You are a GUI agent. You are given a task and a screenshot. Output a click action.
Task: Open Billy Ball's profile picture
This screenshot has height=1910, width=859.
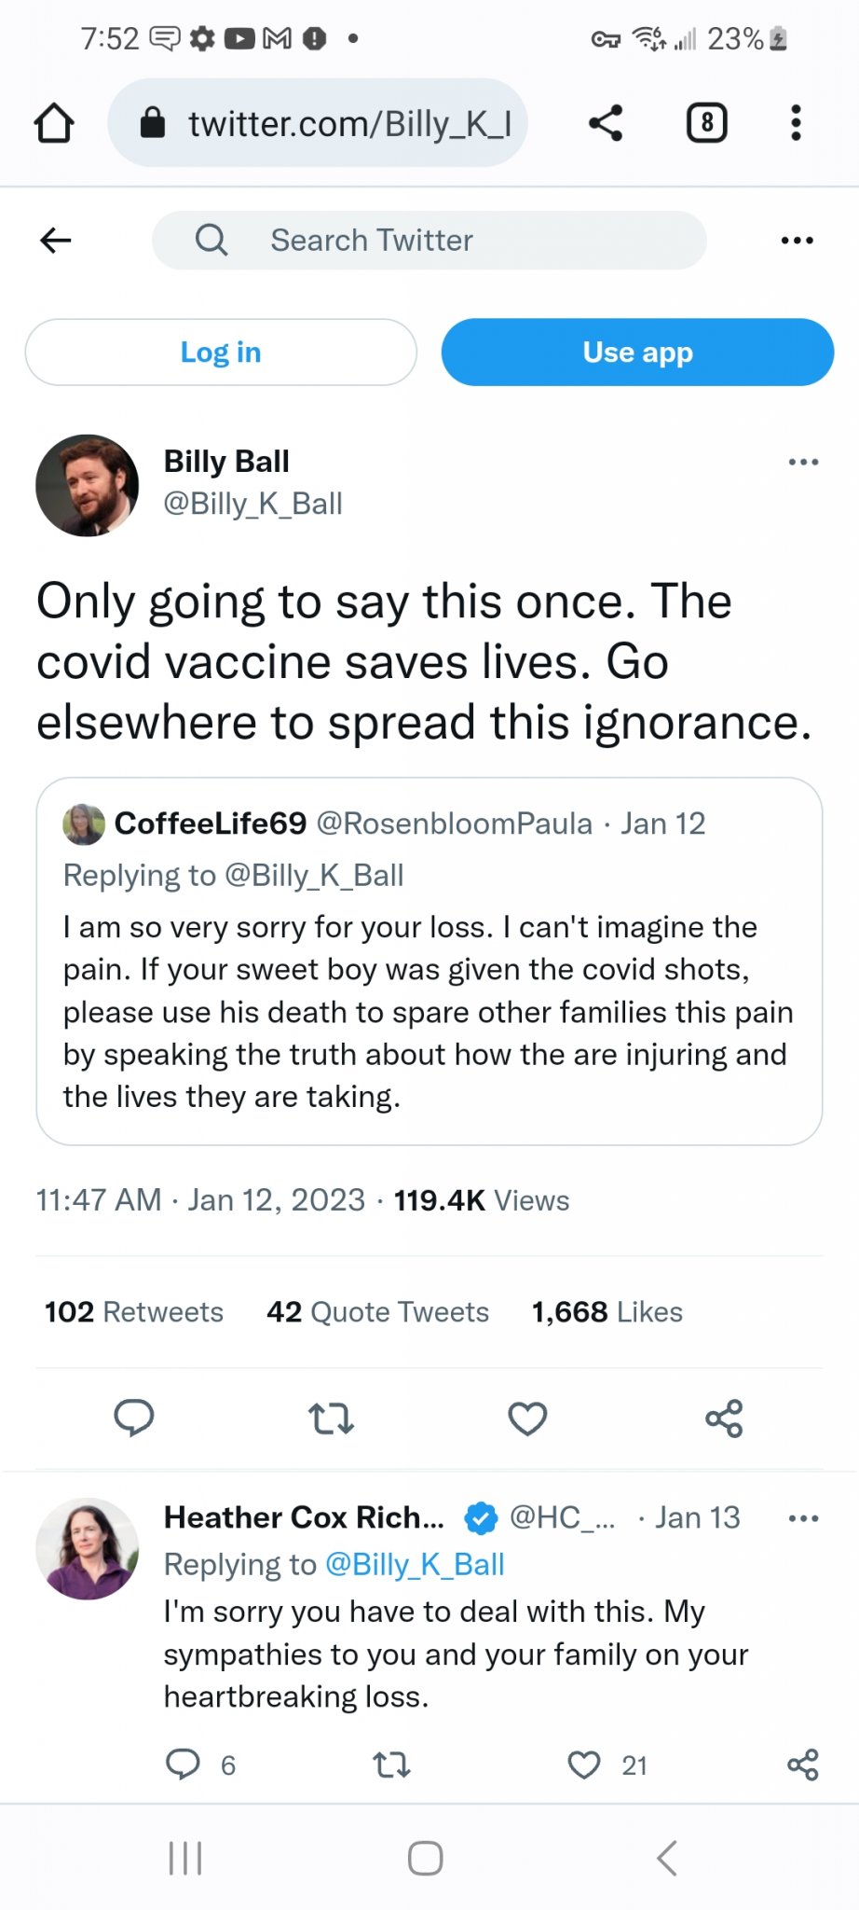click(87, 485)
